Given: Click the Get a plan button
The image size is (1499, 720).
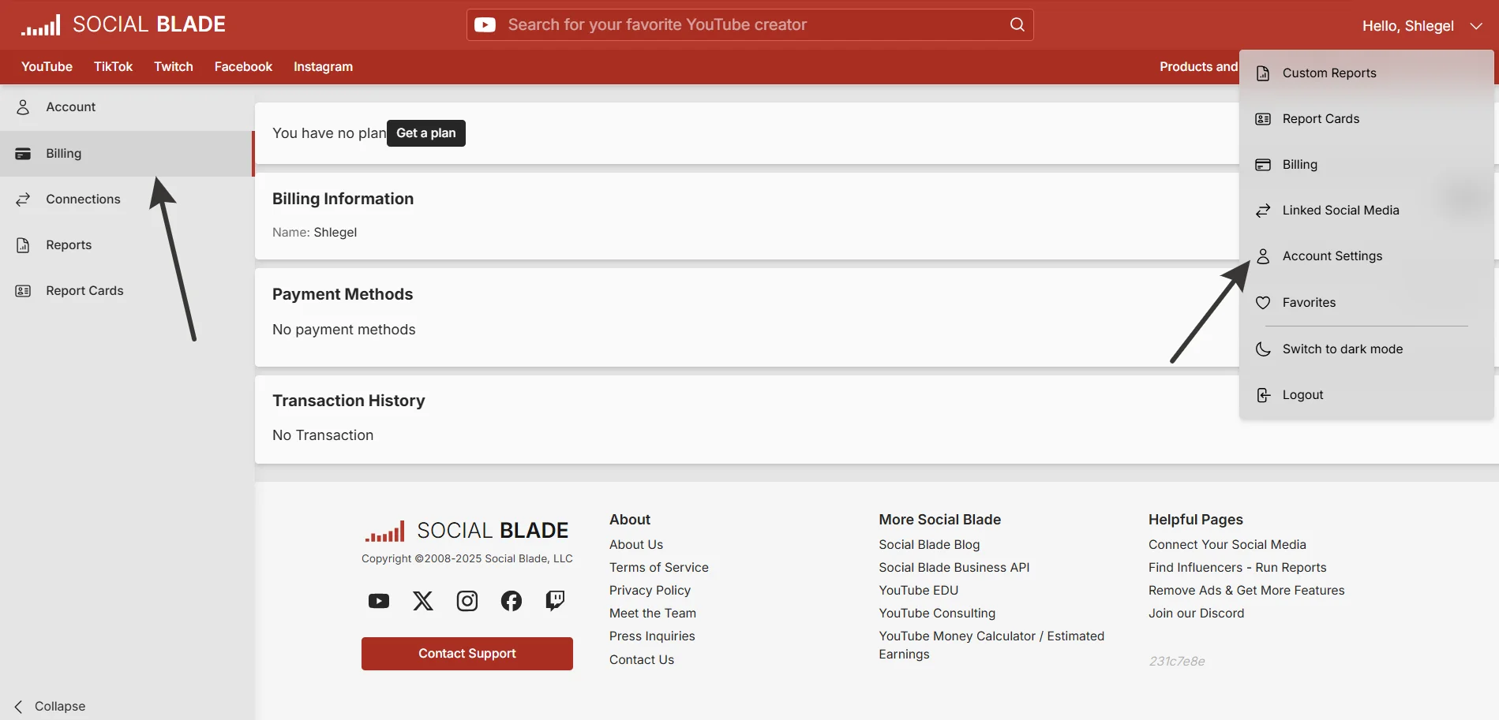Looking at the screenshot, I should click(x=425, y=132).
